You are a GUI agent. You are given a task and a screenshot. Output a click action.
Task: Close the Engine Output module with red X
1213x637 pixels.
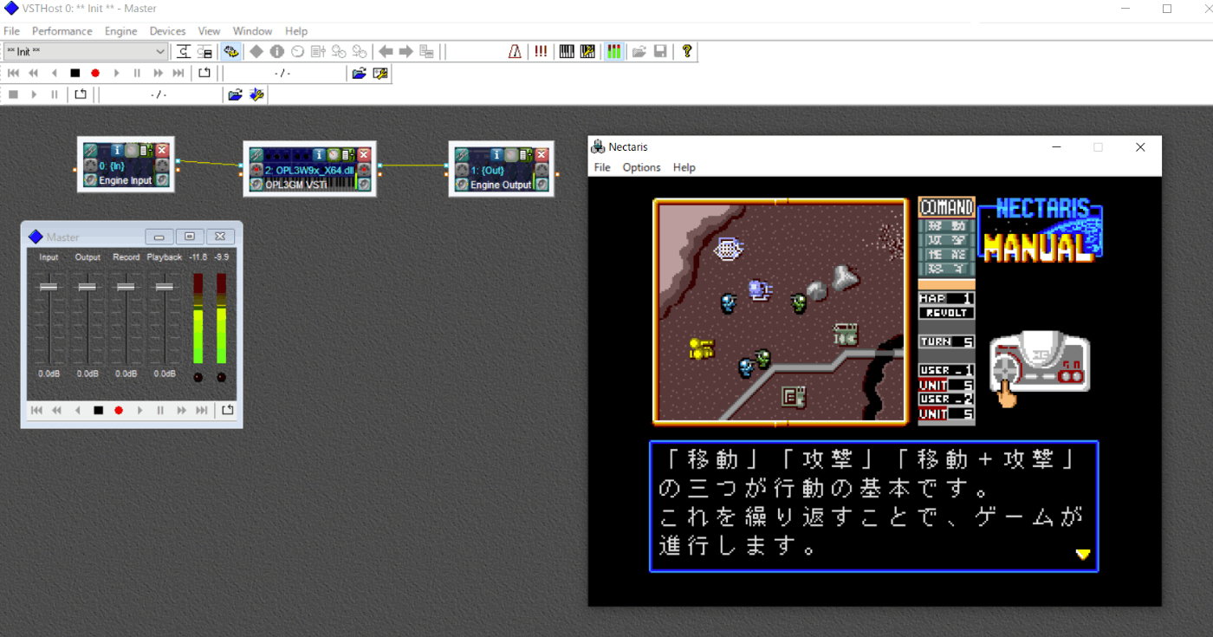[542, 154]
